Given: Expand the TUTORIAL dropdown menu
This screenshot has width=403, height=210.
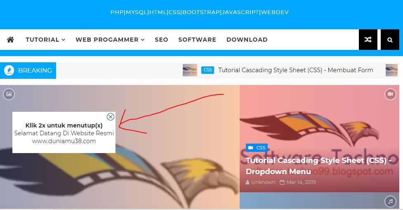Looking at the screenshot, I should 45,40.
